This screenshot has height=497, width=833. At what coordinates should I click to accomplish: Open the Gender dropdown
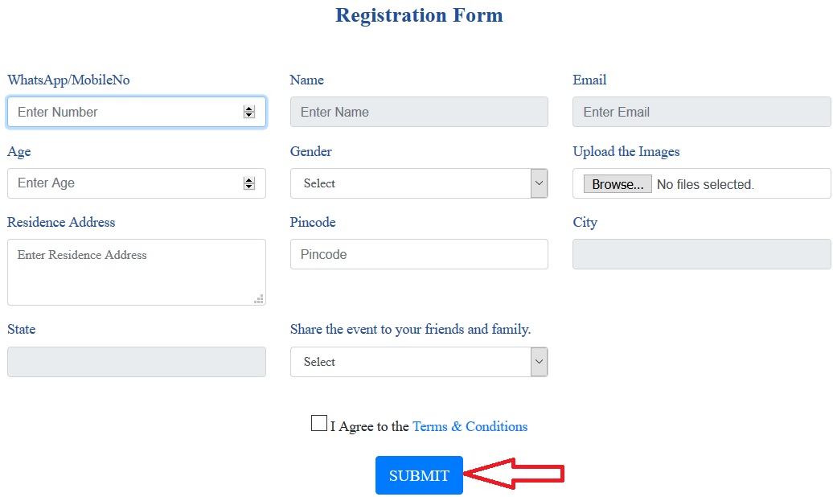pos(410,183)
